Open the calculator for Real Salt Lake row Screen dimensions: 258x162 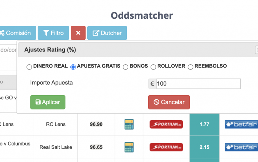click(129, 147)
